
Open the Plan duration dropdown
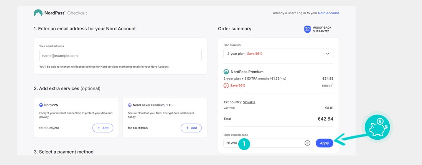pyautogui.click(x=278, y=54)
